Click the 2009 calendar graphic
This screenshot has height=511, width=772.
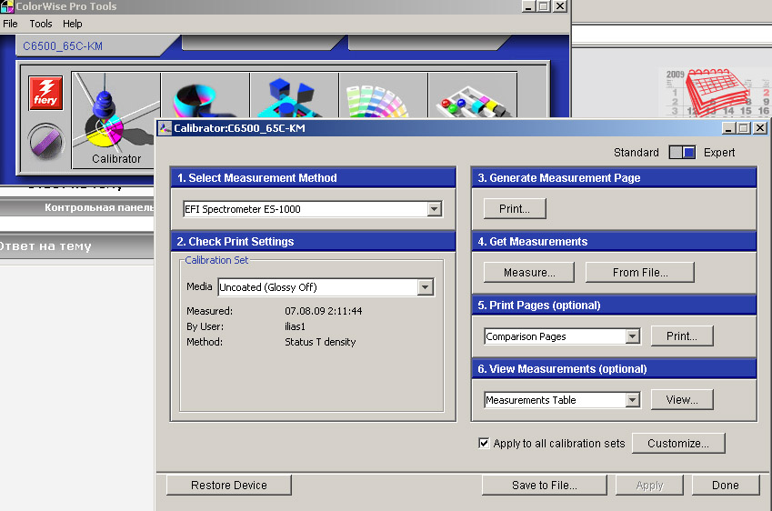point(717,92)
